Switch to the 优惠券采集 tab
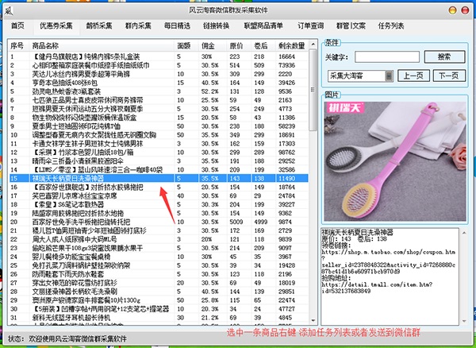This screenshot has height=348, width=476. pyautogui.click(x=56, y=26)
